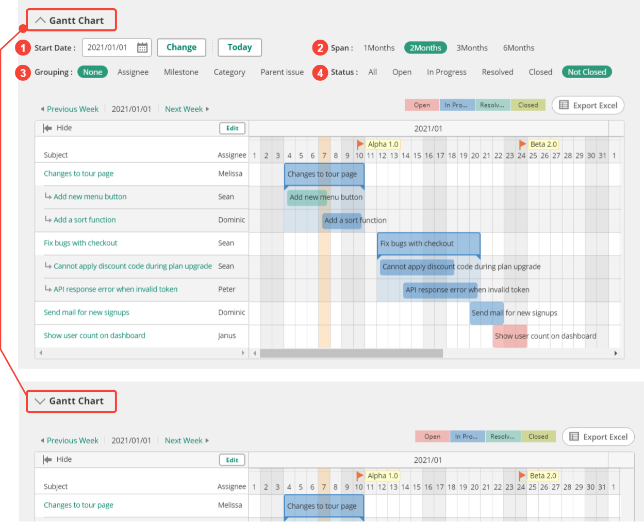
Task: Click the Closed legend swatch in lower chart
Action: tap(538, 437)
